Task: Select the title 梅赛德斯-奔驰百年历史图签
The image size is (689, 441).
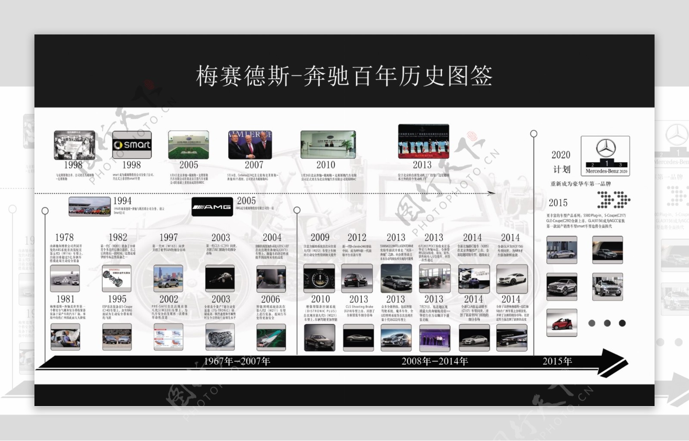Action: 344,76
